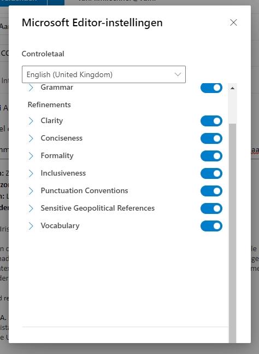The height and width of the screenshot is (354, 259).
Task: Expand Sensitive Geopolitical References chevron
Action: coord(31,208)
